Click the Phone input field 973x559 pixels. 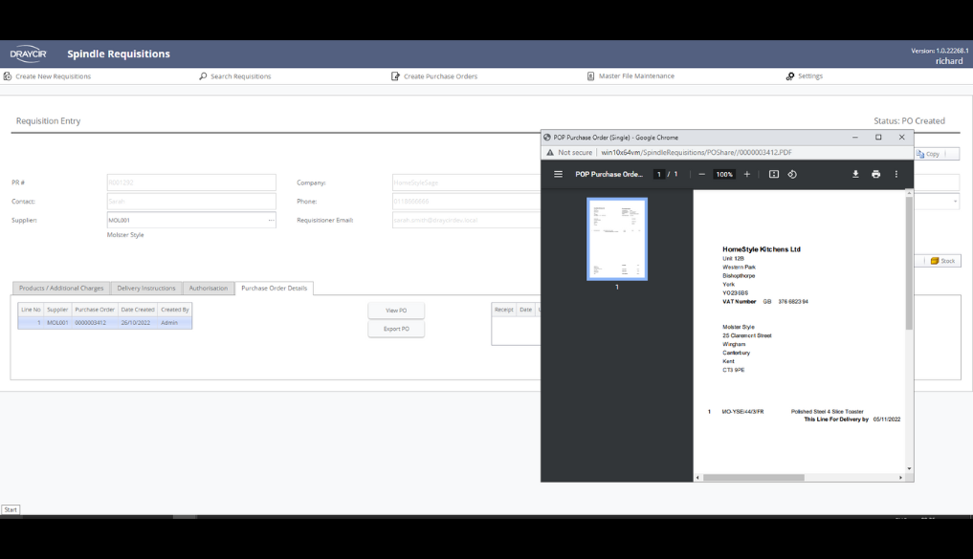click(x=467, y=202)
